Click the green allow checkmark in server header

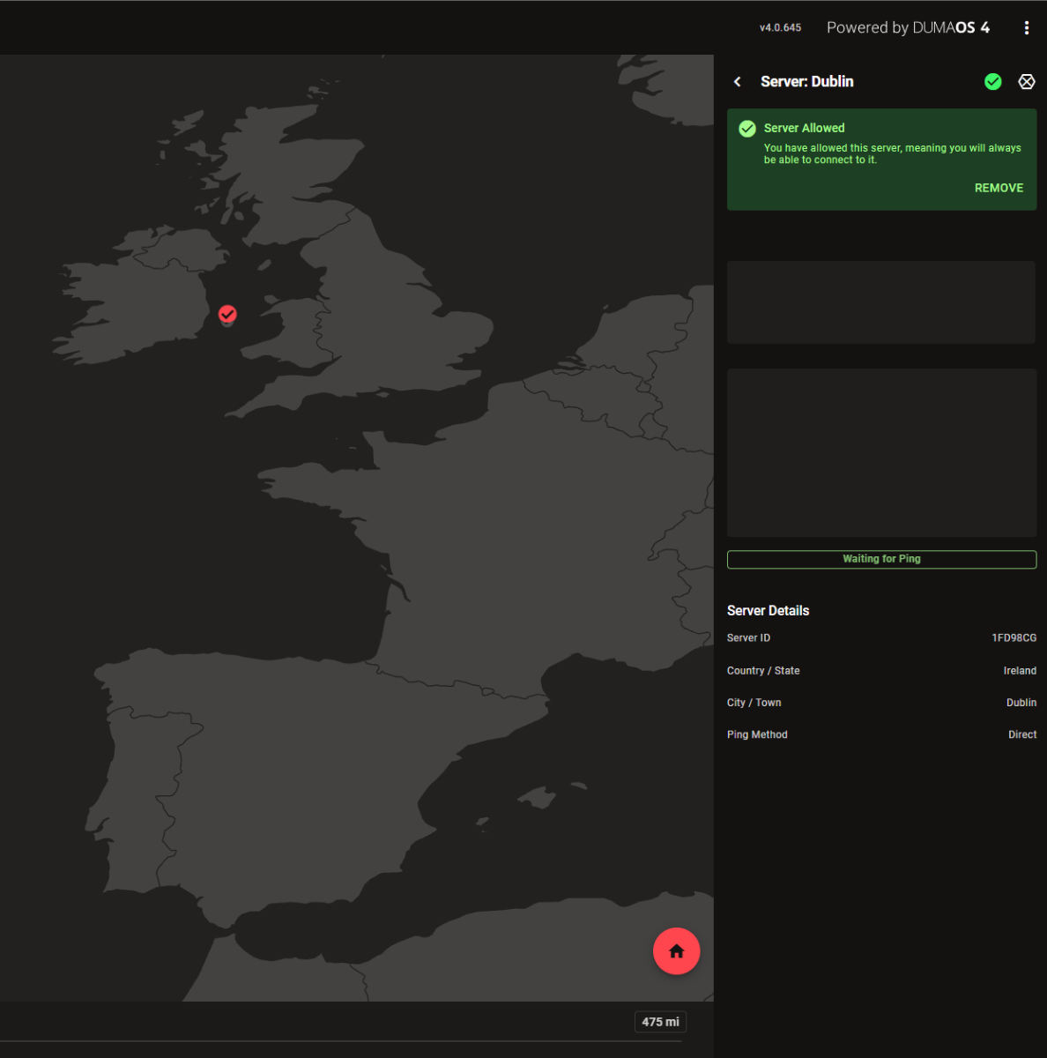(x=993, y=82)
